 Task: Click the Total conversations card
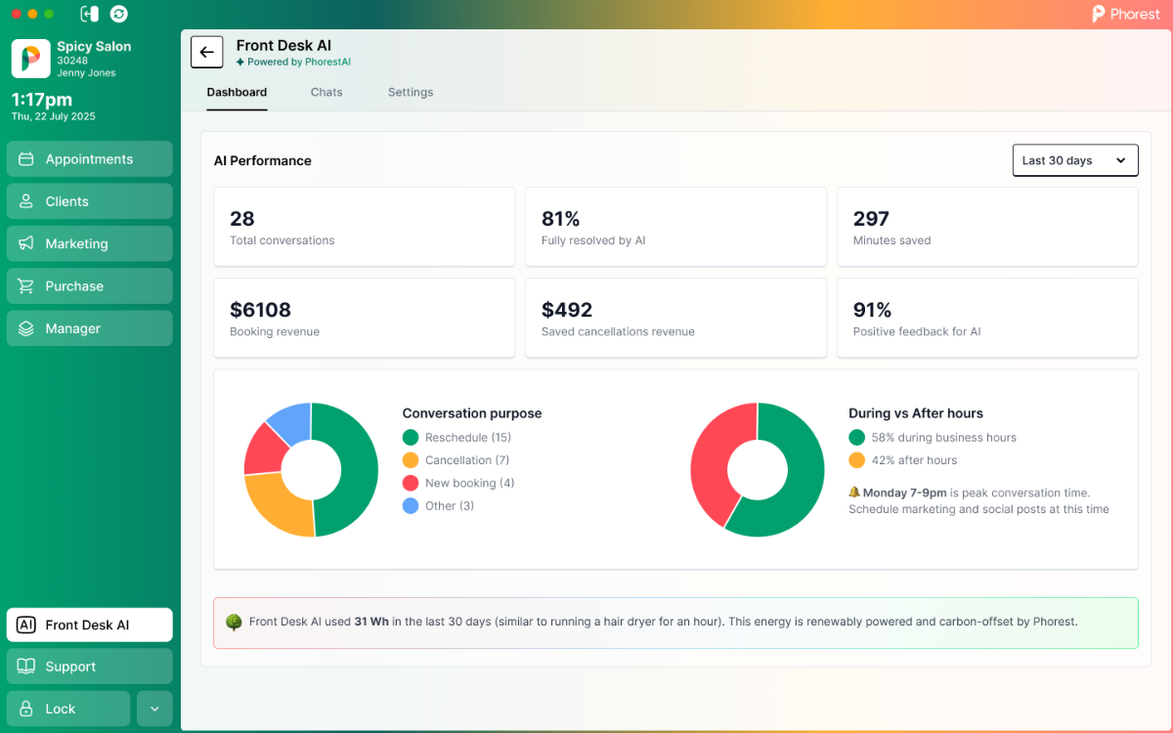click(365, 227)
